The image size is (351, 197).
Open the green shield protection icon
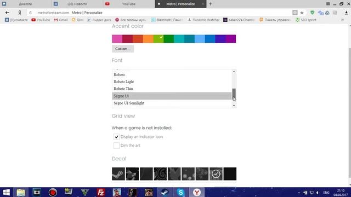point(312,13)
